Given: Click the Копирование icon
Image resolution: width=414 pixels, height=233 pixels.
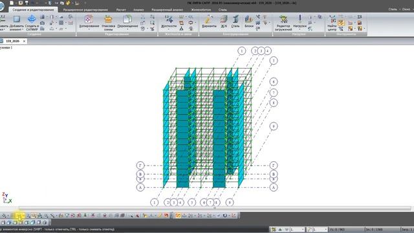Looking at the screenshot, I should pos(89,19).
